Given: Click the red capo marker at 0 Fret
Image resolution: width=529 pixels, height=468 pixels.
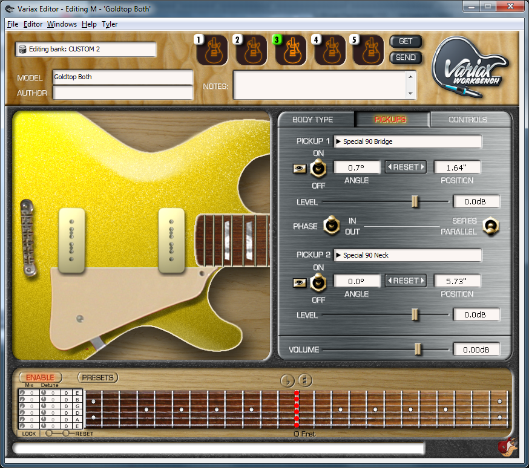Looking at the screenshot, I should pos(296,409).
